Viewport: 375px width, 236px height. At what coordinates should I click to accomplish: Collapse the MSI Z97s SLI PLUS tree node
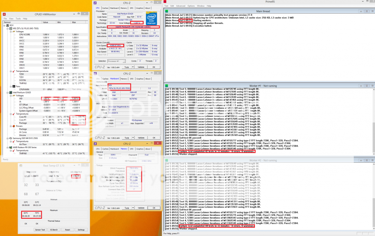pyautogui.click(x=8, y=29)
